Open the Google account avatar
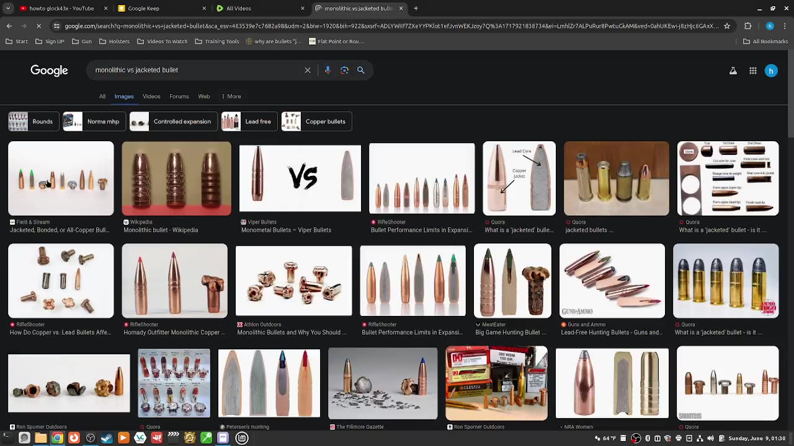The width and height of the screenshot is (794, 446). pos(771,71)
